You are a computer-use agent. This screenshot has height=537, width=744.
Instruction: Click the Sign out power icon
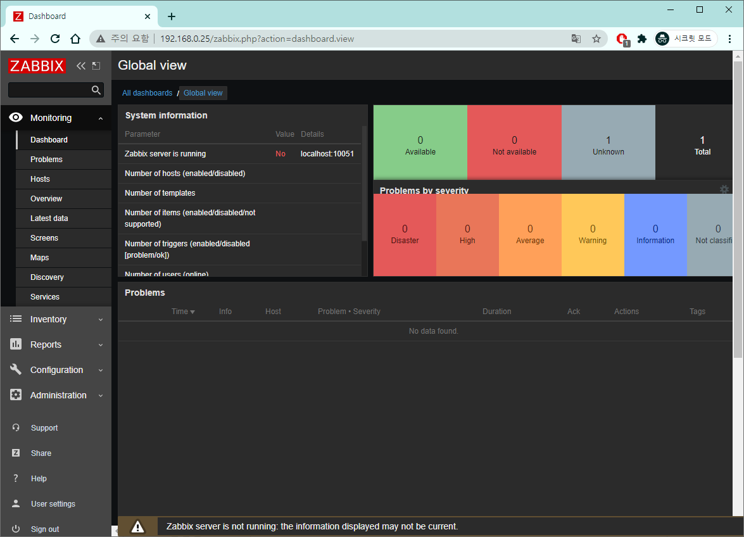pyautogui.click(x=16, y=529)
